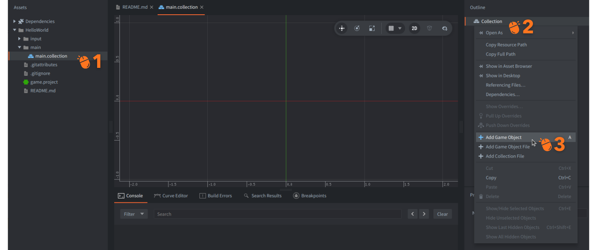
Task: Expand the input folder
Action: [20, 39]
